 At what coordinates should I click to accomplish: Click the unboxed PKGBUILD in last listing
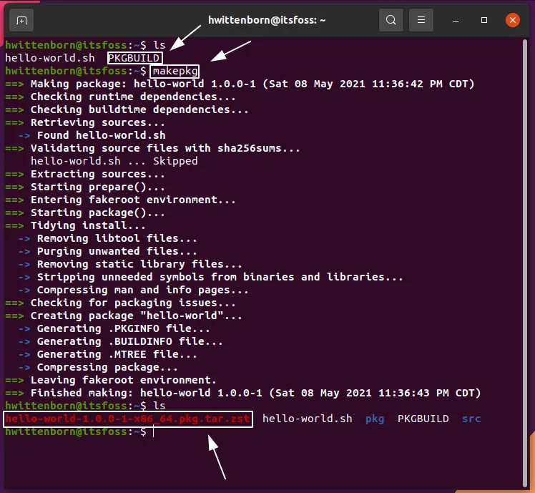point(423,419)
